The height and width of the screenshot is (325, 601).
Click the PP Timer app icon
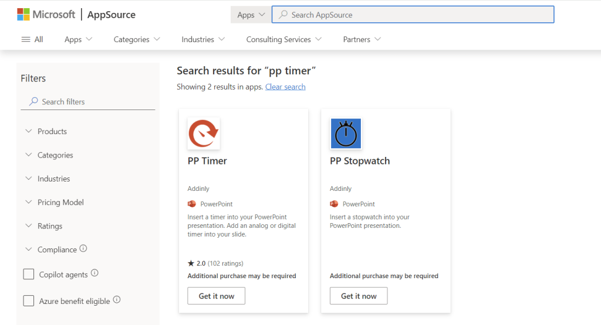[x=204, y=134]
